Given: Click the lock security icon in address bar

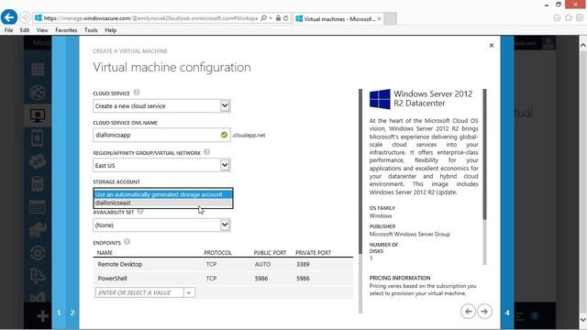Looking at the screenshot, I should (278, 18).
